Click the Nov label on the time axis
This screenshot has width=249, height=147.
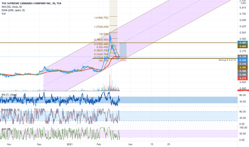(9, 144)
